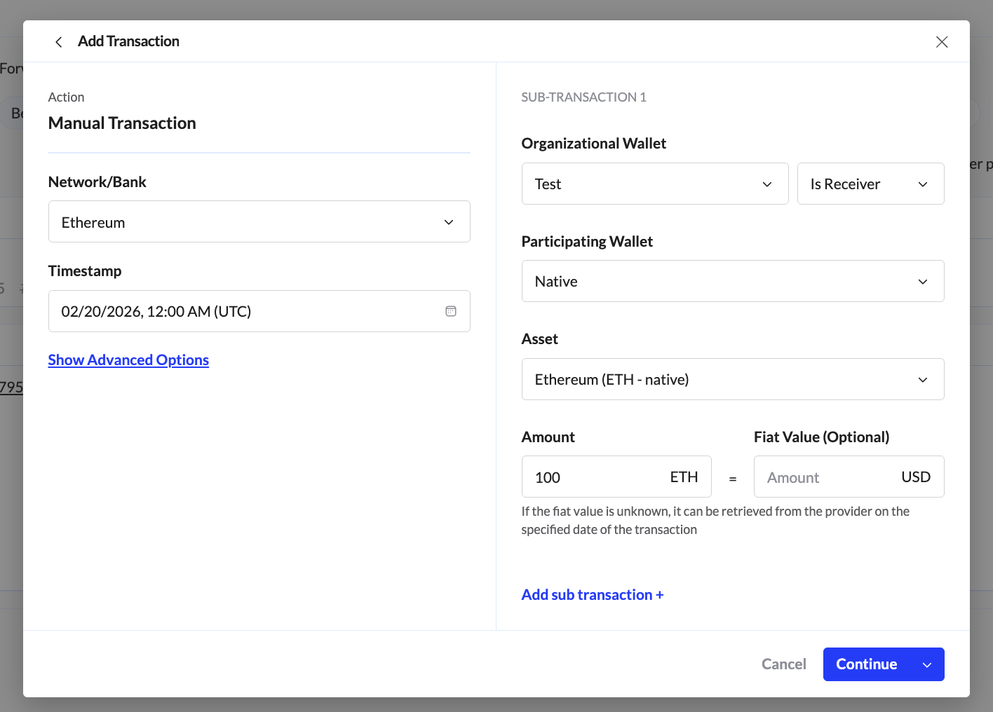Open the calendar picker in Timestamp field

click(451, 311)
